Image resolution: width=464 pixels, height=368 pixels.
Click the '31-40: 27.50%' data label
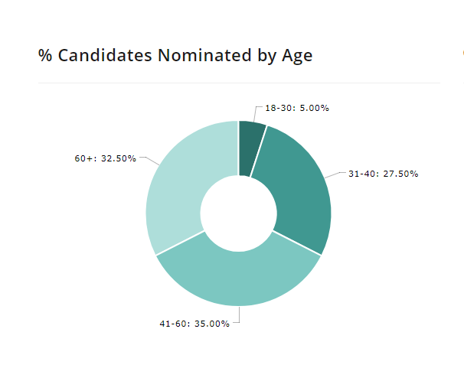pyautogui.click(x=383, y=174)
